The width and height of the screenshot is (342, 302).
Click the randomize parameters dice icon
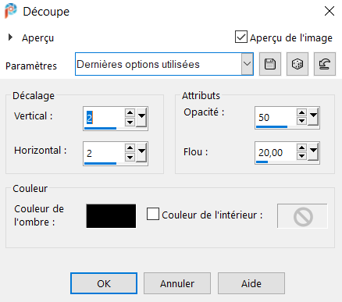coord(297,64)
